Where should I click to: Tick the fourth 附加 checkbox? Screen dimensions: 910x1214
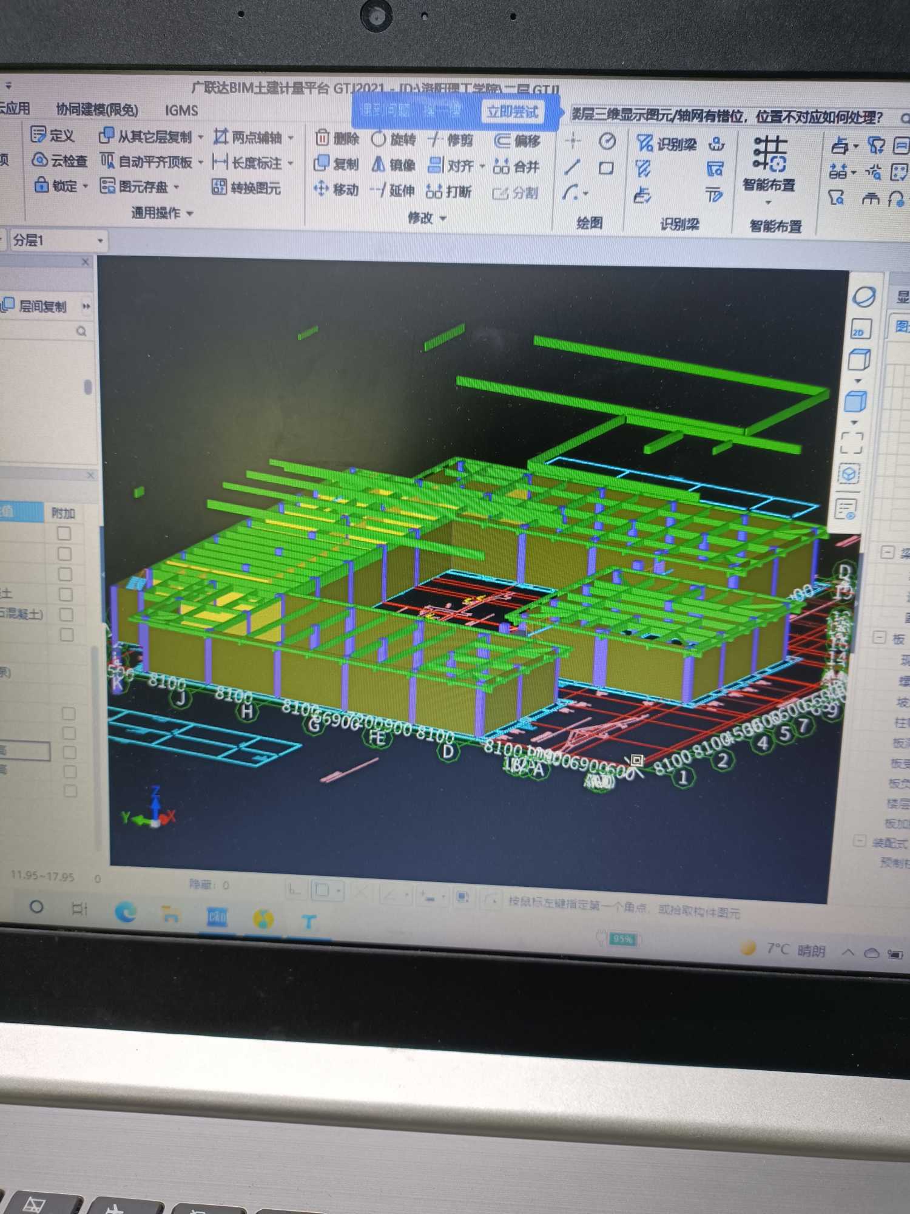tap(66, 594)
